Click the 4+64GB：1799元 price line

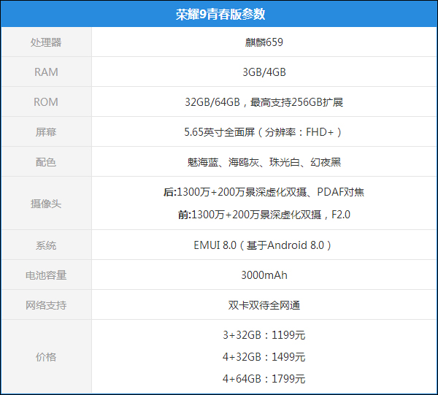[x=264, y=379]
